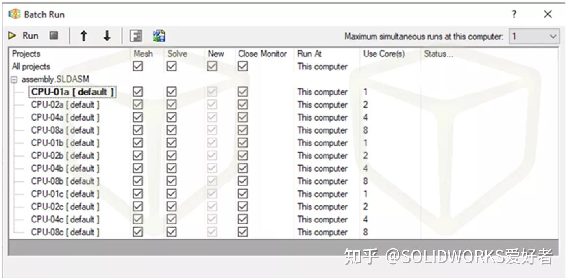Click the Status column header

coord(434,53)
